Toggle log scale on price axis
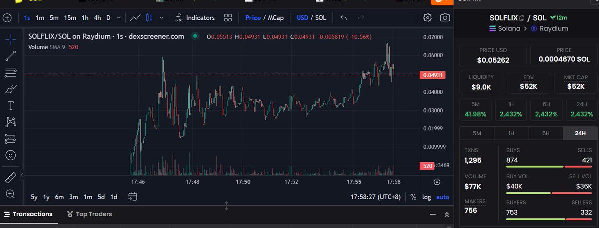This screenshot has width=599, height=228. tap(426, 197)
